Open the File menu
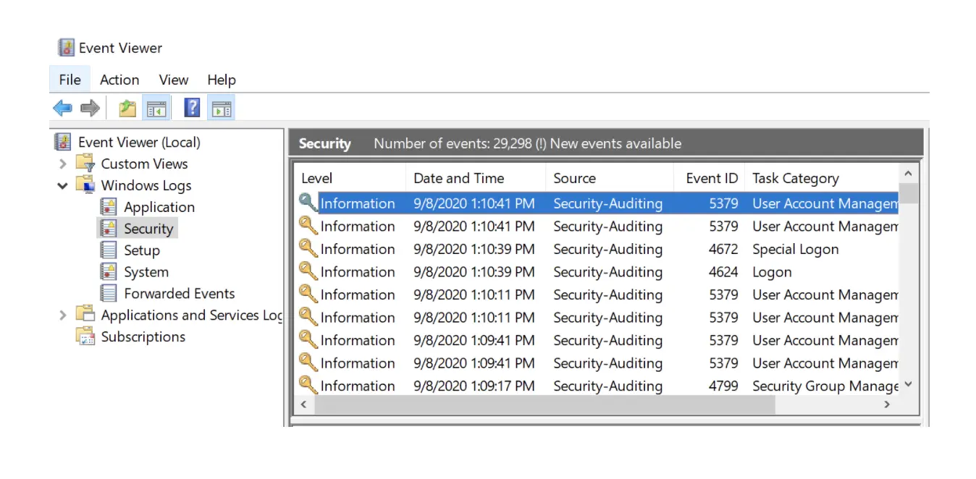Screen dimensions: 976x479 [70, 80]
